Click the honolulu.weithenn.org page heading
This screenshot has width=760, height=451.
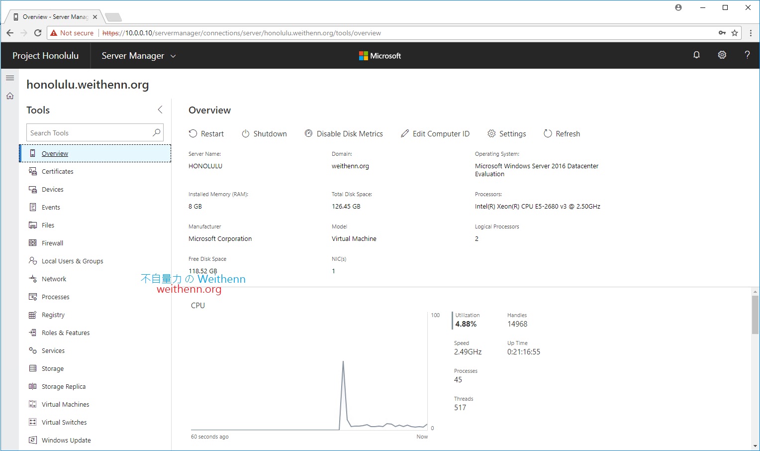coord(88,85)
